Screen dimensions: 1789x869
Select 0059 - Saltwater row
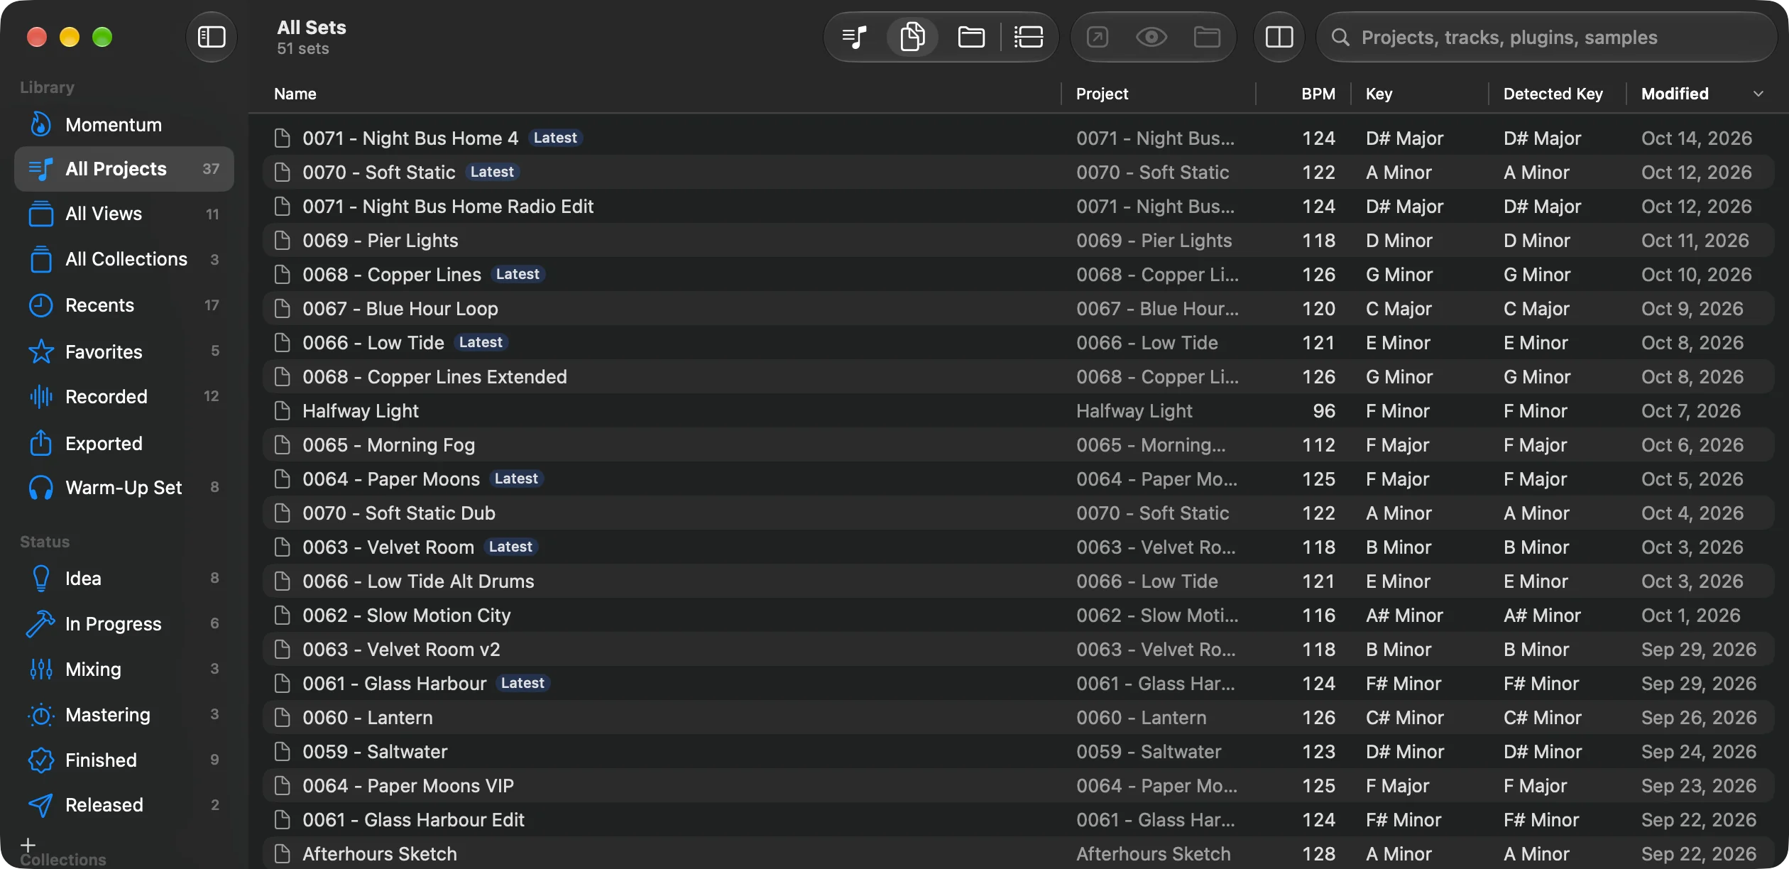coord(1018,751)
